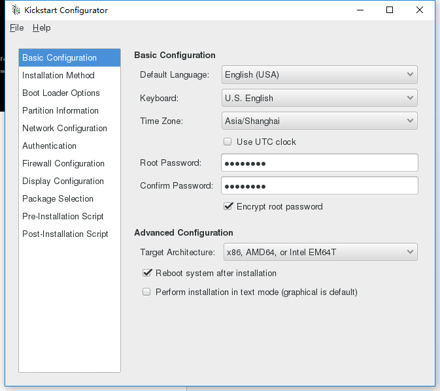Open the Keyboard layout dropdown
Screen dimensions: 440x391
[319, 98]
